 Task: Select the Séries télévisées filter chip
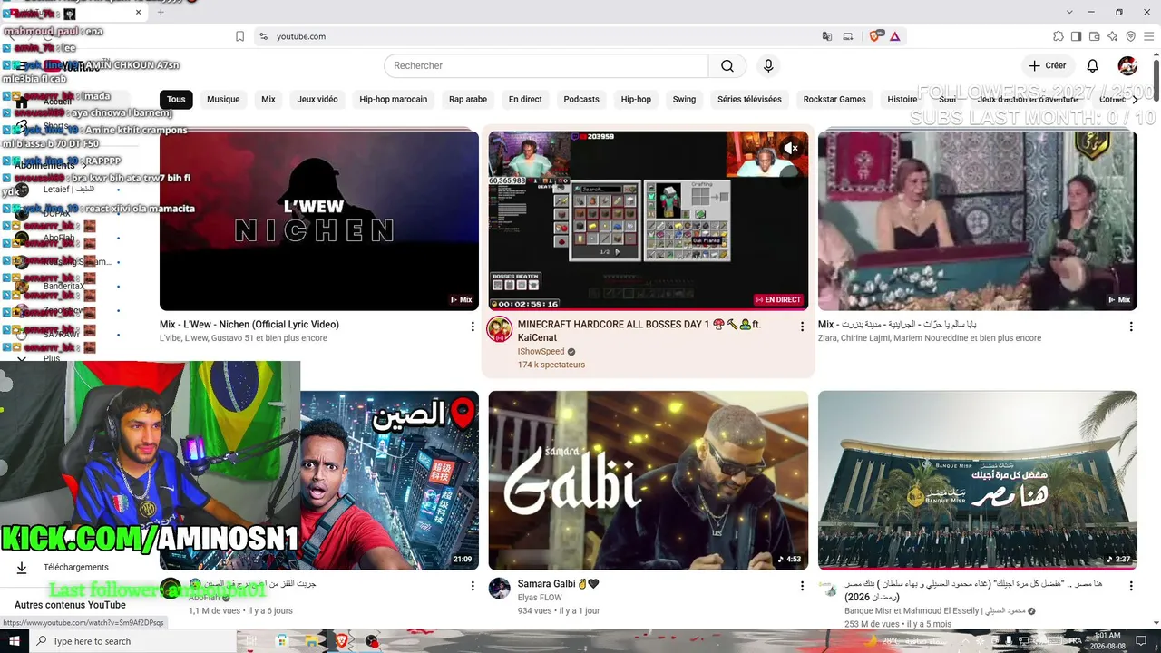[749, 99]
